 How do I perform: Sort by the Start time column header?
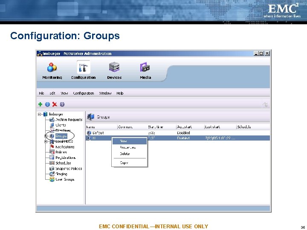[162, 127]
